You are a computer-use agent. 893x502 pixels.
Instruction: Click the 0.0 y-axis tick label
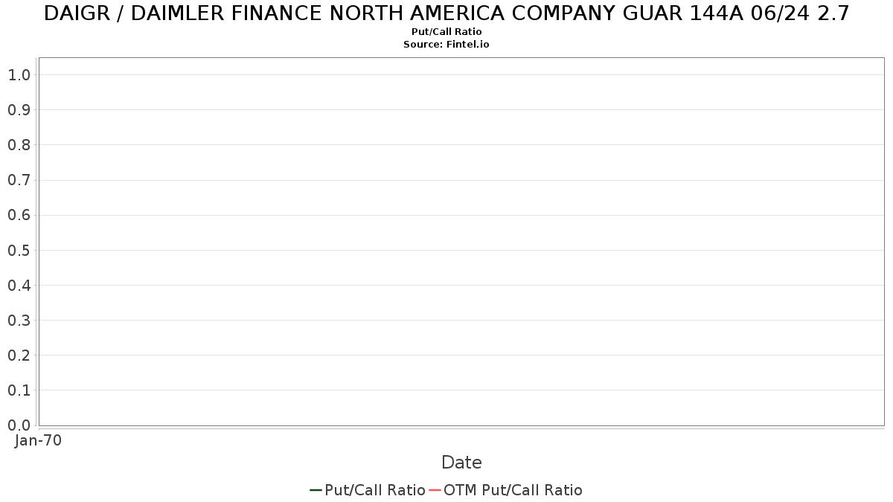[19, 425]
